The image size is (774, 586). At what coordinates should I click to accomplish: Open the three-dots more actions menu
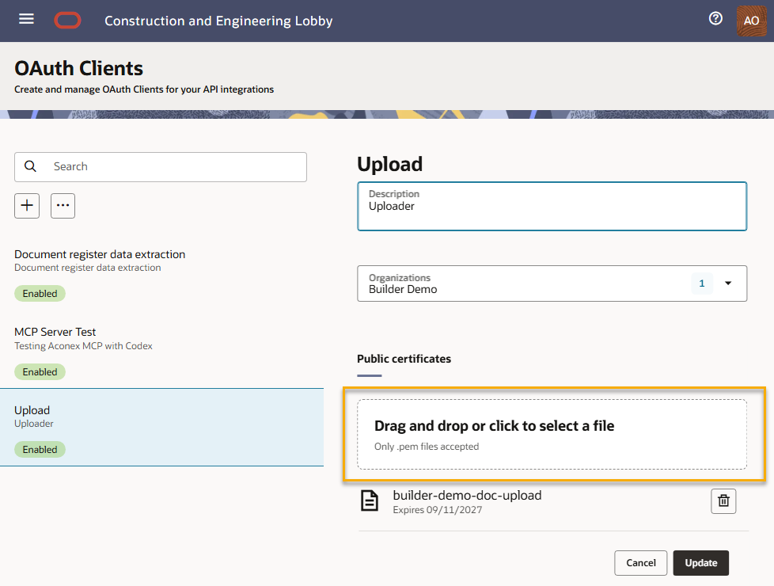click(x=63, y=206)
